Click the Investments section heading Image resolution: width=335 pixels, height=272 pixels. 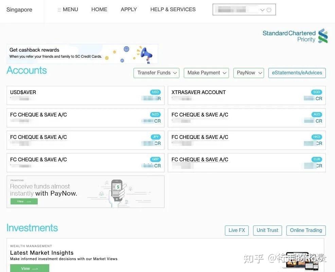(x=32, y=228)
